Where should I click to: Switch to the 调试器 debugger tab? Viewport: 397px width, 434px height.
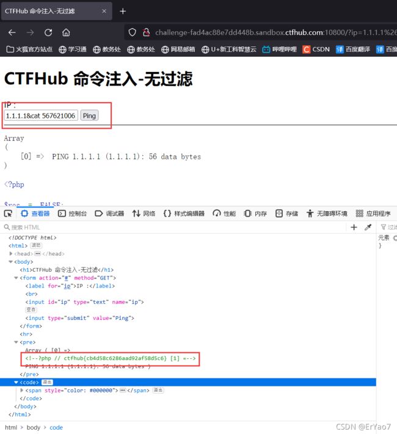(109, 214)
